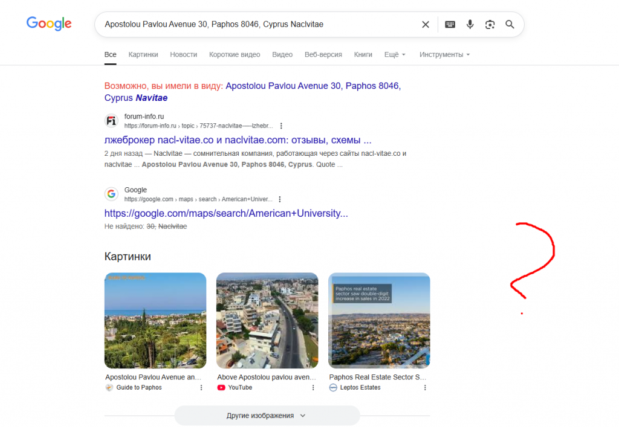
Task: Open the on-screen keyboard icon
Action: (450, 25)
